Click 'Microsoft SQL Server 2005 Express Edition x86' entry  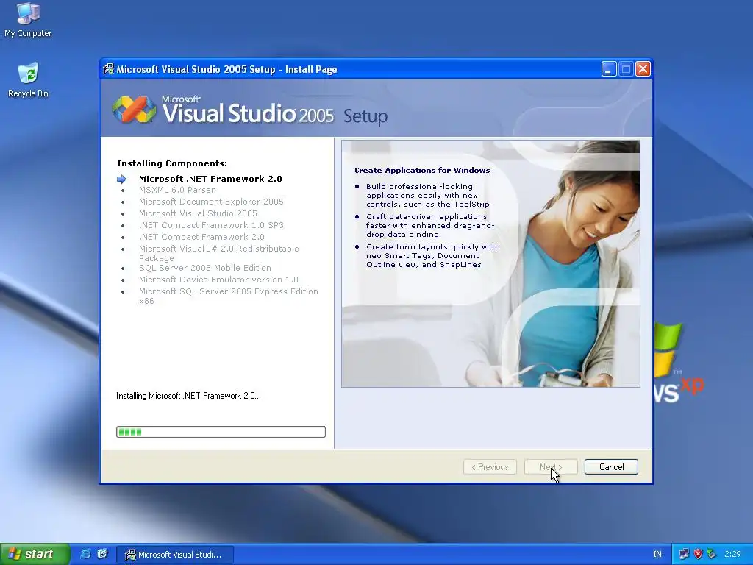(x=229, y=296)
